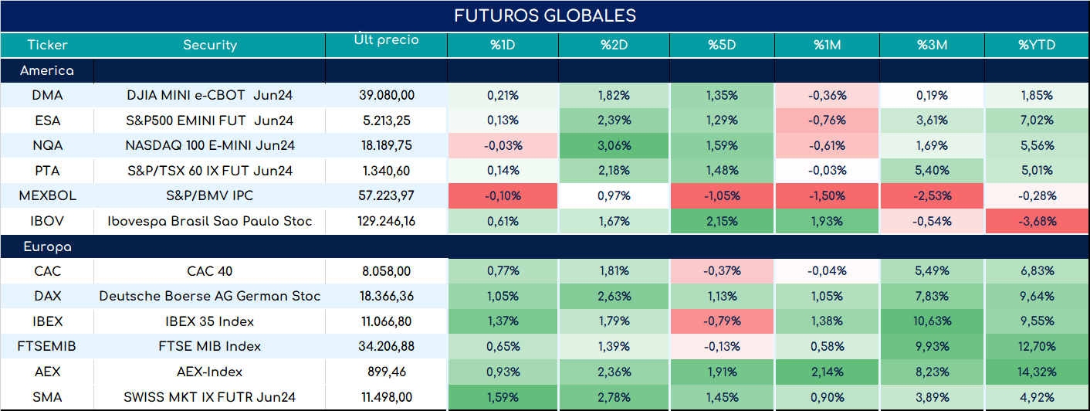This screenshot has height=411, width=1090.
Task: Click the FUTUROS GLOBALES title banner
Action: (545, 16)
